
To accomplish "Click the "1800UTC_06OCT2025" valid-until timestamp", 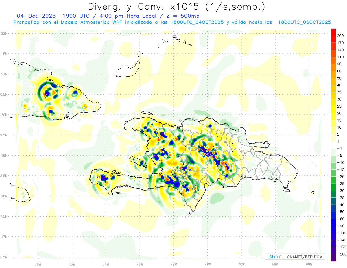I will (x=304, y=22).
